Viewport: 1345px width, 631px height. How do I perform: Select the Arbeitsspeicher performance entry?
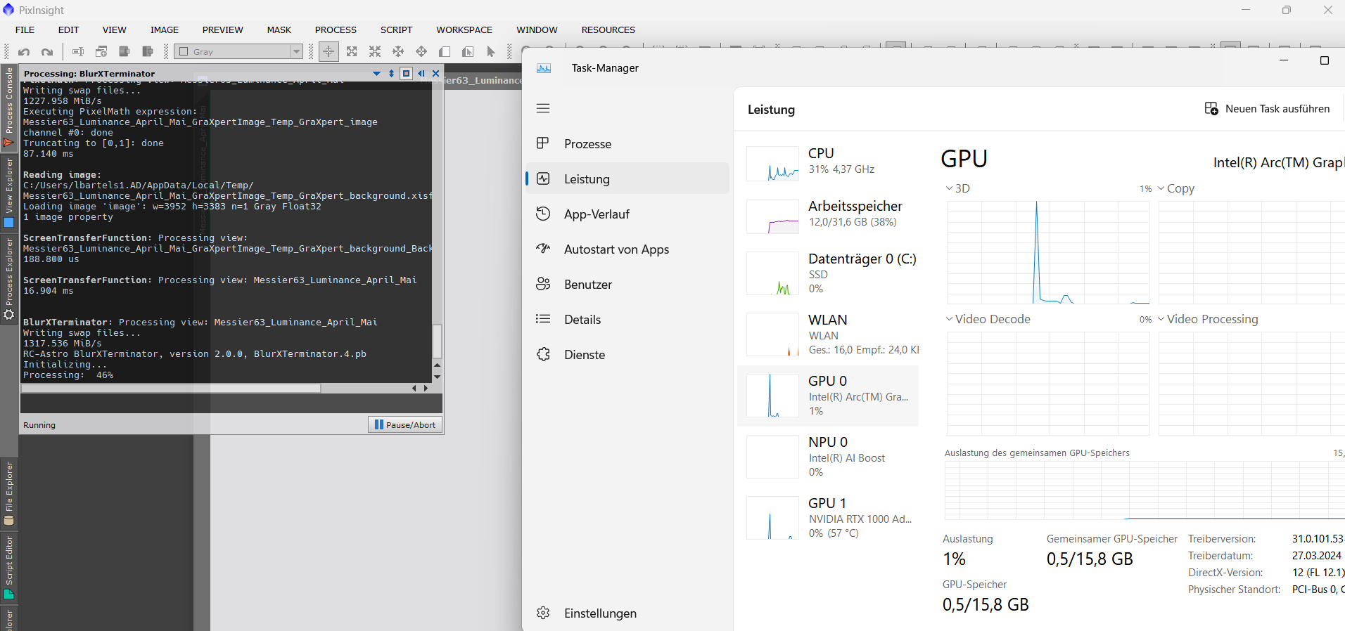pos(828,216)
